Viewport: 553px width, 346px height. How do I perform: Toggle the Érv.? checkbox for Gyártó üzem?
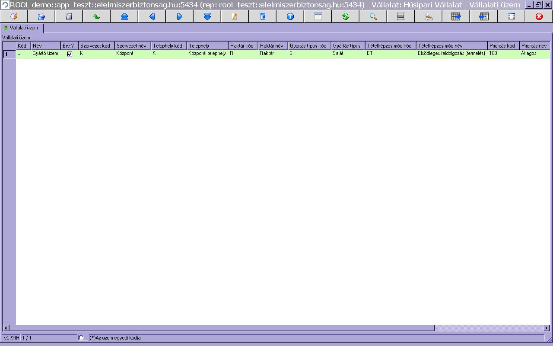(x=70, y=54)
